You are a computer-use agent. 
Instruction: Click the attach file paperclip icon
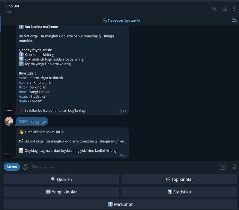[x=26, y=167]
